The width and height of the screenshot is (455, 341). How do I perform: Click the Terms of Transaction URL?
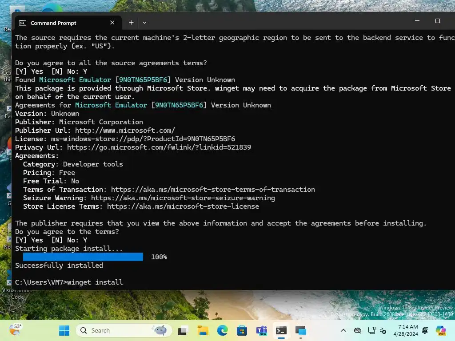[x=213, y=190]
